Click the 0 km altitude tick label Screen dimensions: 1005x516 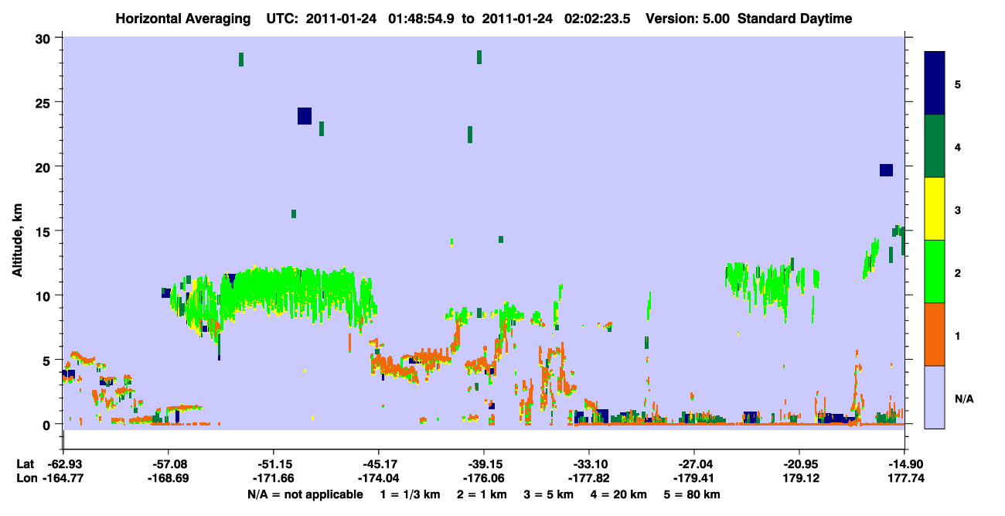[x=48, y=424]
